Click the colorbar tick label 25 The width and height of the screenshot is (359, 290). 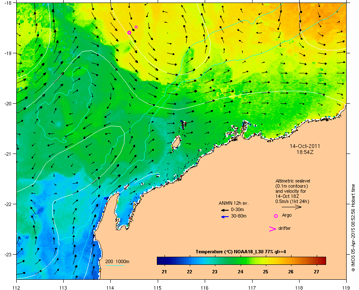coord(265,272)
